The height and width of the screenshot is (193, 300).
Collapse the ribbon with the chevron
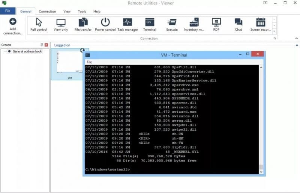(297, 38)
